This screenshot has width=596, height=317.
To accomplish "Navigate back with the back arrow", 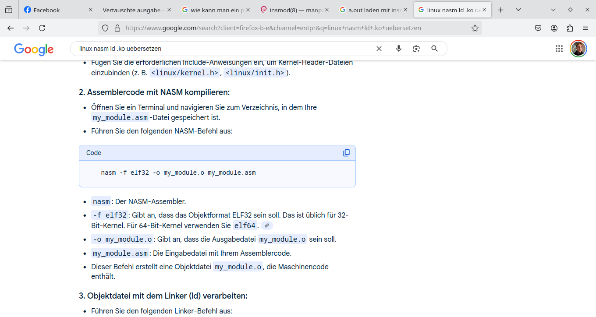I will click(x=10, y=28).
